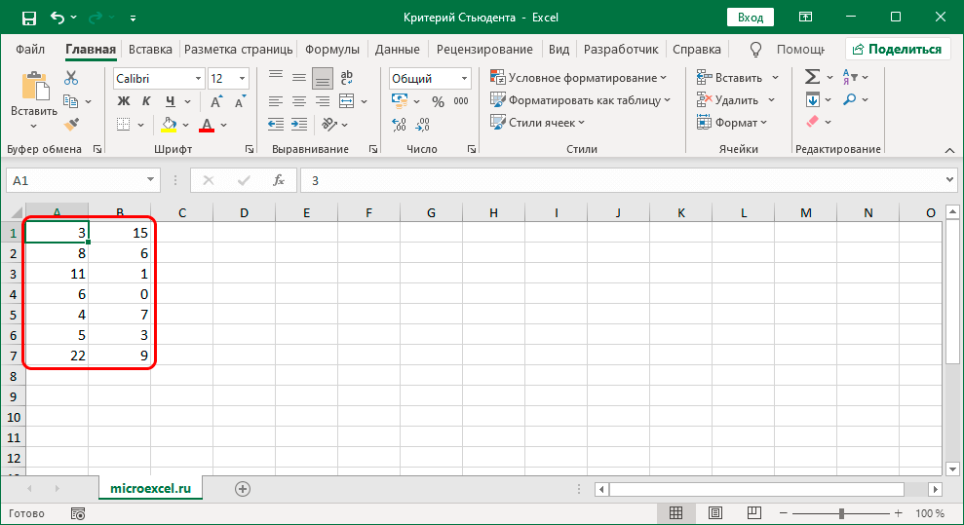Open the Общий number format dropdown
The width and height of the screenshot is (964, 525).
pos(464,79)
